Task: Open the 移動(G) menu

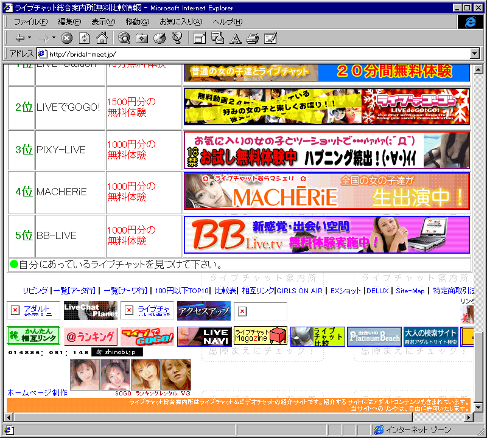Action: 138,22
